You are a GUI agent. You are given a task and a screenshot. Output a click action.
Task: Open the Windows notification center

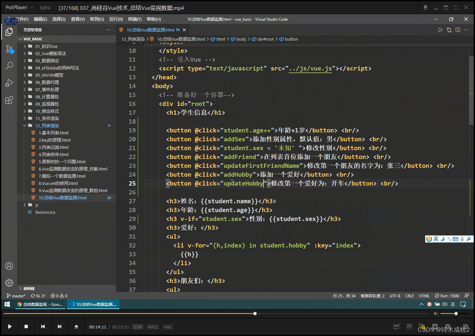click(x=463, y=304)
